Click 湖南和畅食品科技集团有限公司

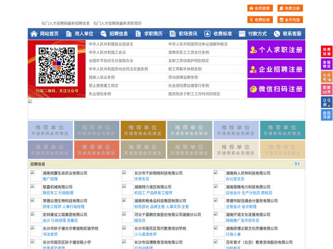pyautogui.click(x=160, y=201)
